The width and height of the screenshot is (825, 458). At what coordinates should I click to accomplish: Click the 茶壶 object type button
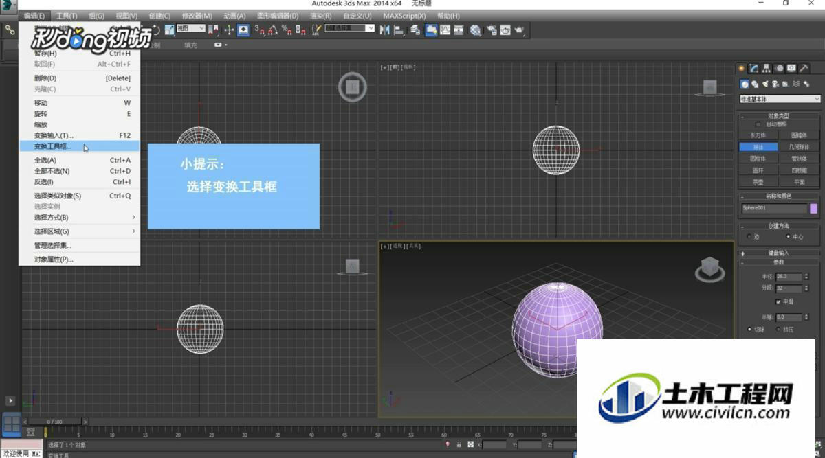pyautogui.click(x=758, y=183)
